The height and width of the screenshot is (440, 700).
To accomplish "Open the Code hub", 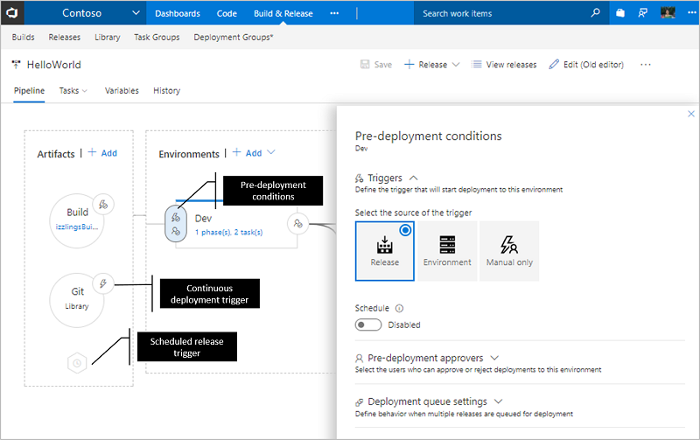I will [x=227, y=13].
